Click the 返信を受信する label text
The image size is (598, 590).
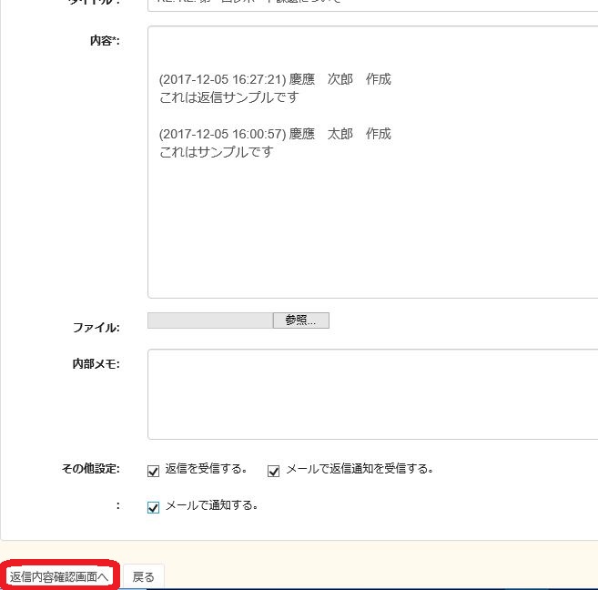(x=207, y=470)
